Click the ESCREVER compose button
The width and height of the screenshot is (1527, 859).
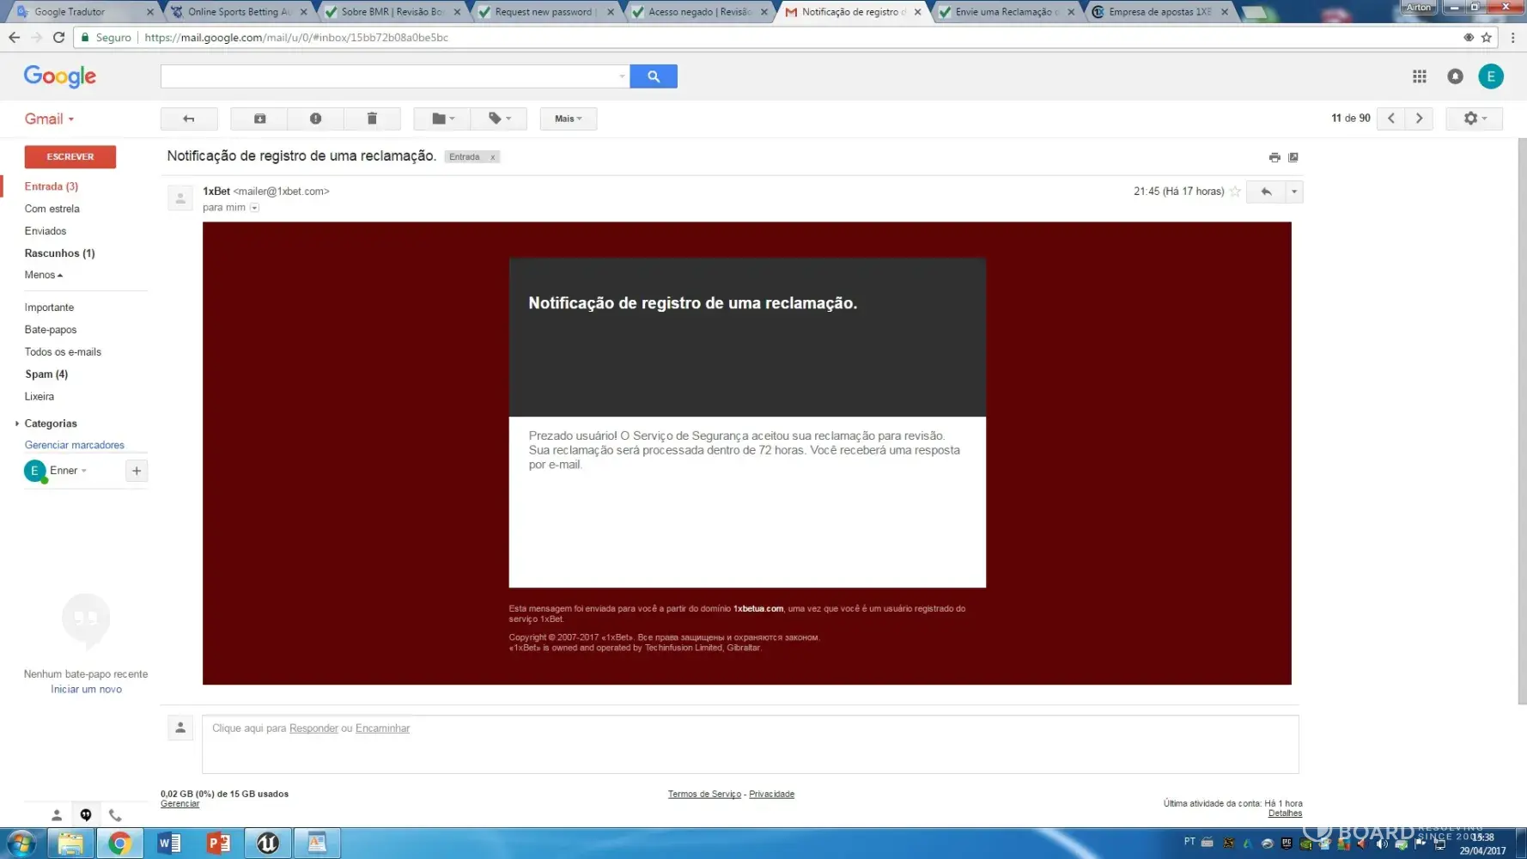pyautogui.click(x=70, y=156)
